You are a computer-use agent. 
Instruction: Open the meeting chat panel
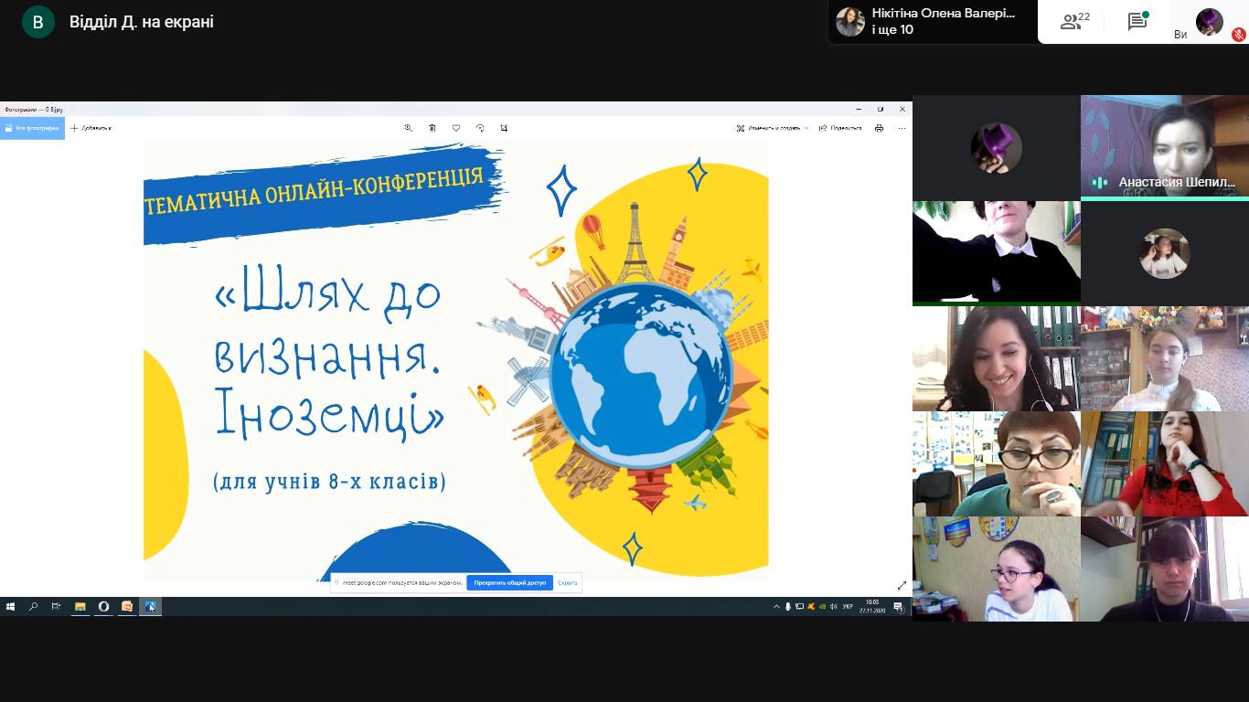click(x=1137, y=22)
